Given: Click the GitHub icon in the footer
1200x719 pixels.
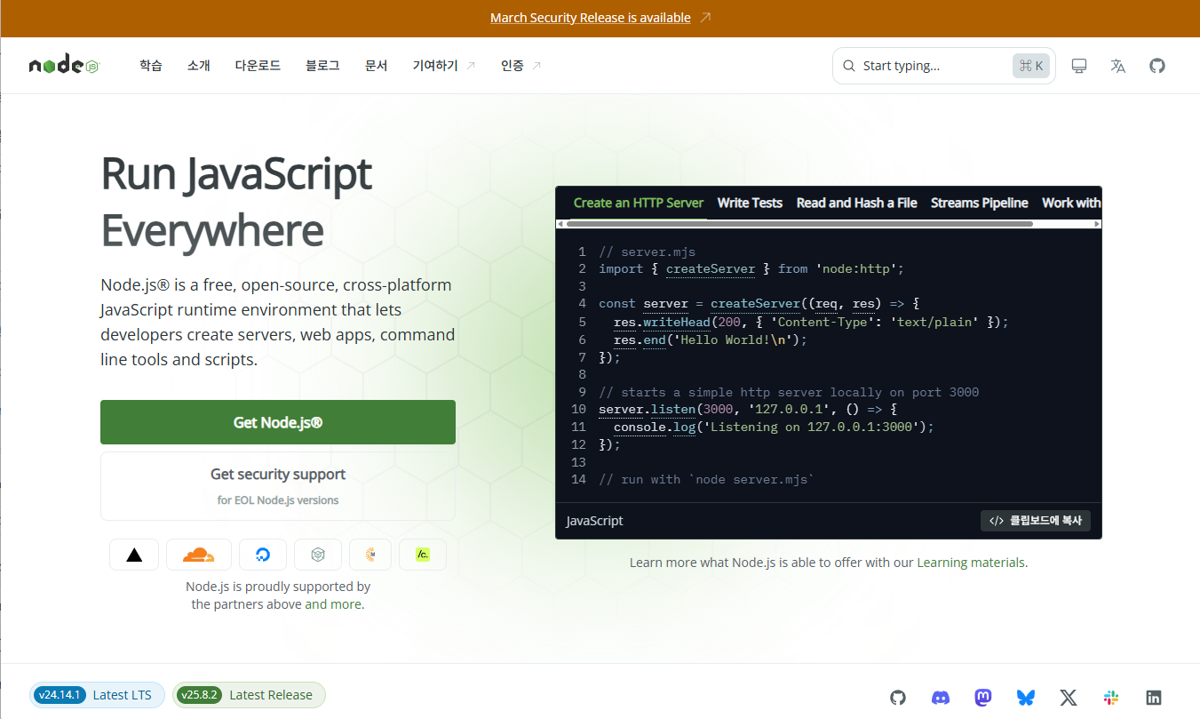Looking at the screenshot, I should (897, 698).
